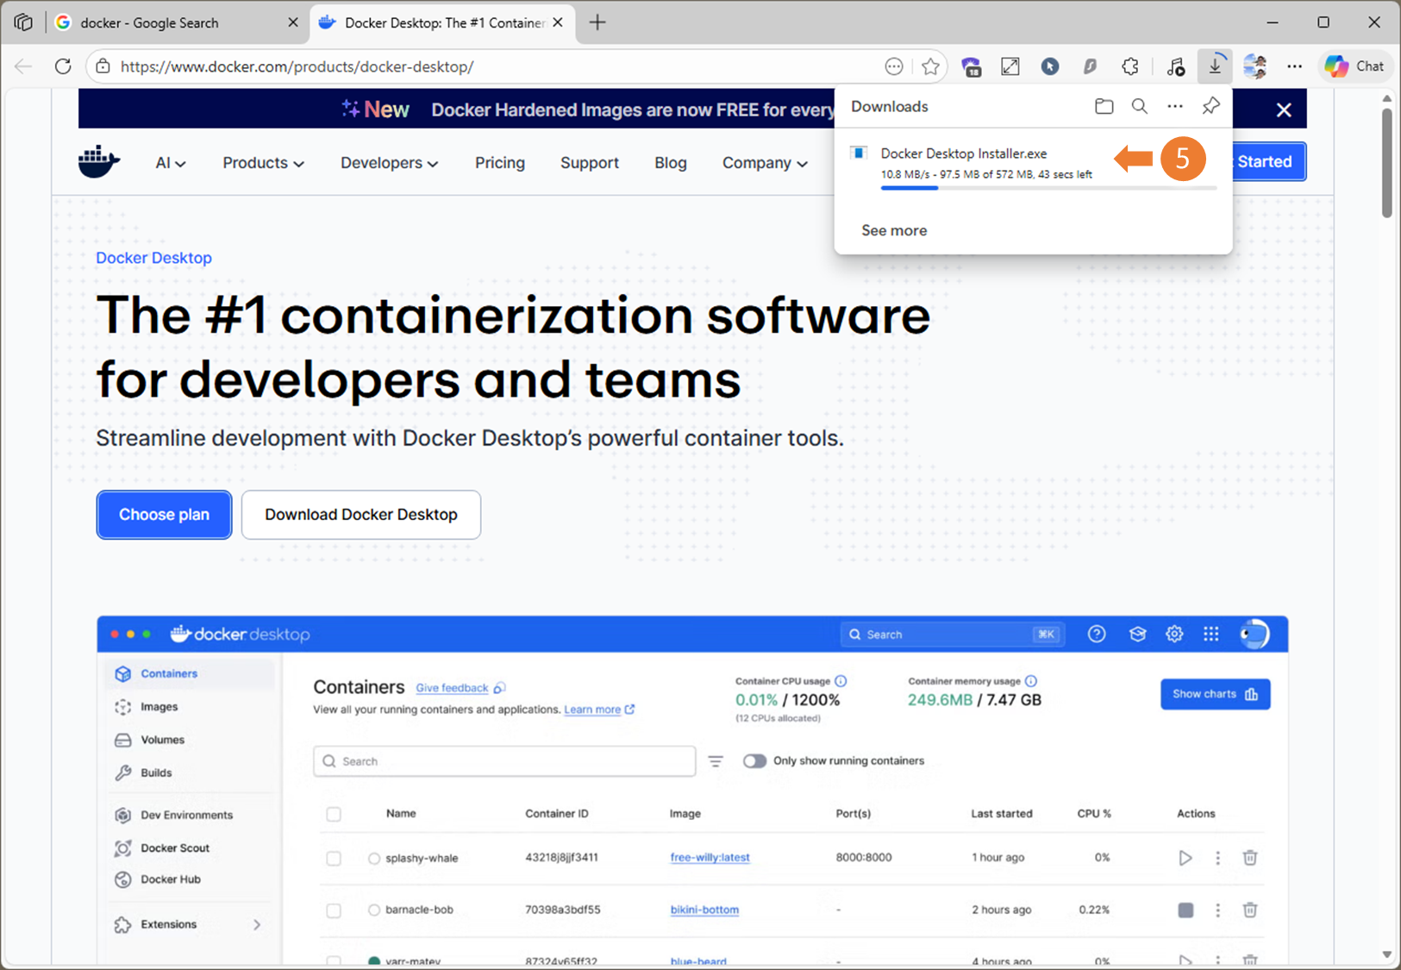Click the favorites star in the address bar

coord(930,66)
